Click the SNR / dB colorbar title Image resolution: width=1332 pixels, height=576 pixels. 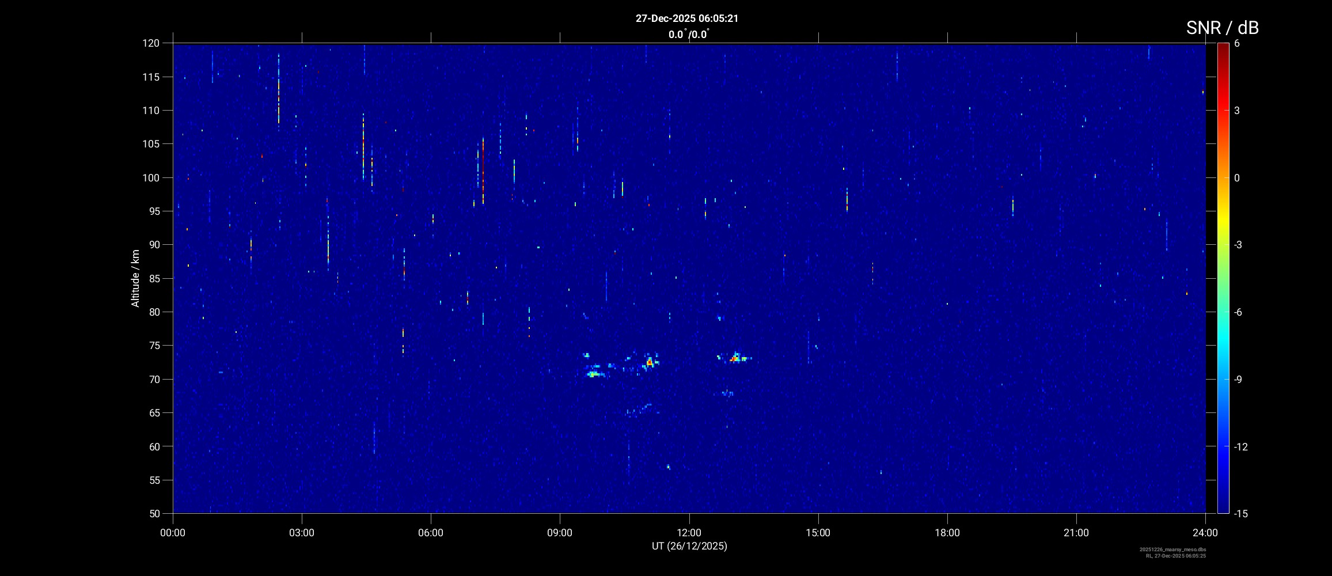(1222, 28)
